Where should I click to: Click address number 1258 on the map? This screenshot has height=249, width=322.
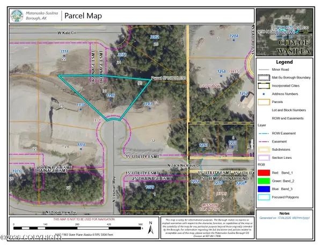pyautogui.click(x=221, y=72)
